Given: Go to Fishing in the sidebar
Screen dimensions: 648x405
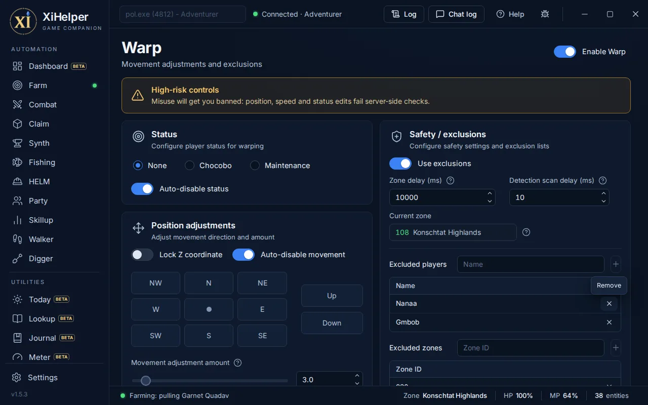Looking at the screenshot, I should [x=55, y=163].
